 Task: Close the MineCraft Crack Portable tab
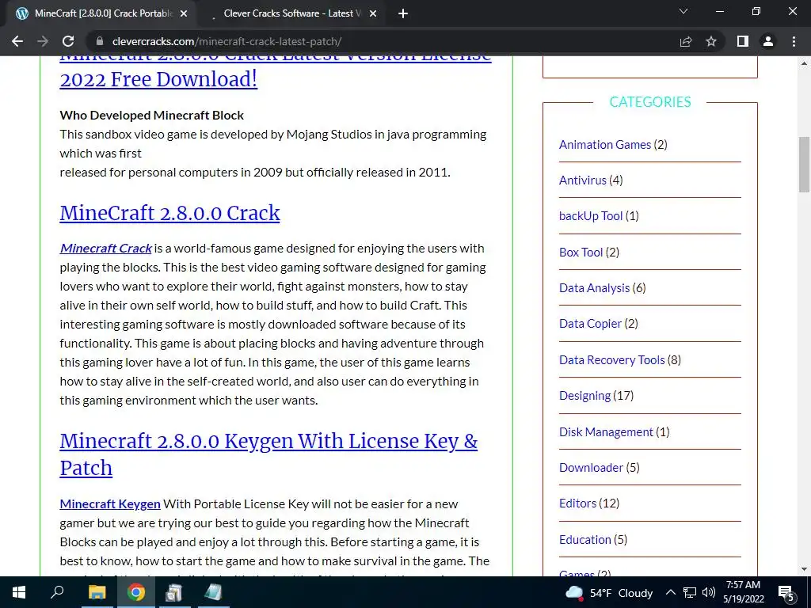[184, 13]
